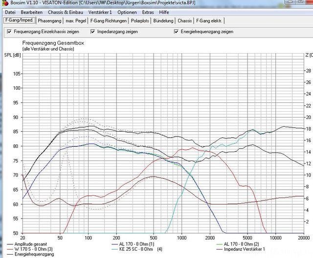Open the Extras menu
This screenshot has height=258, width=313.
click(x=148, y=12)
